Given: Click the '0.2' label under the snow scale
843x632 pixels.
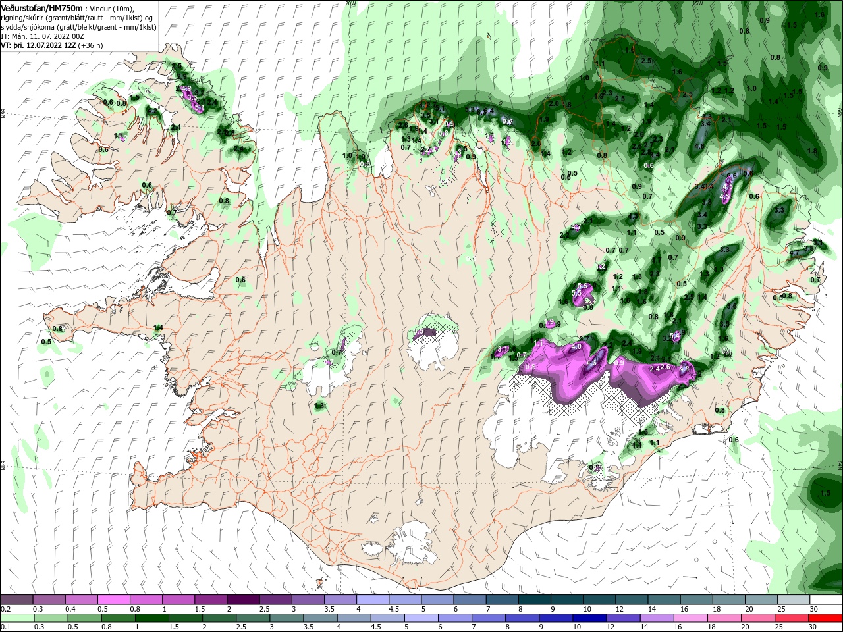Looking at the screenshot, I should pos(5,609).
